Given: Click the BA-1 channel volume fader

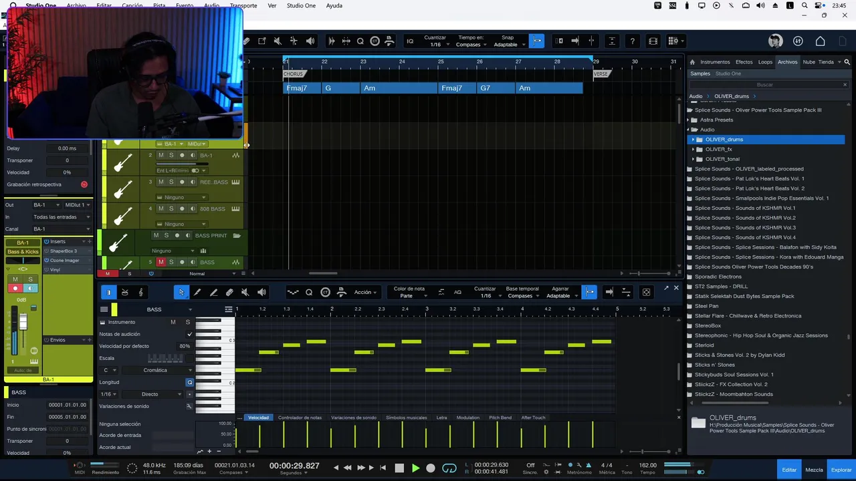Looking at the screenshot, I should [x=23, y=323].
